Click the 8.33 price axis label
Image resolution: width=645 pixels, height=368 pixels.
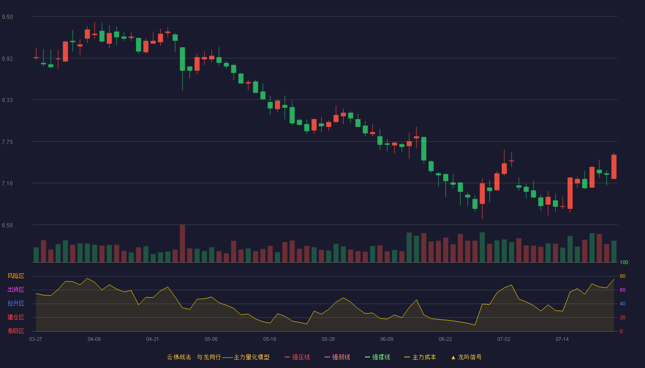7,100
